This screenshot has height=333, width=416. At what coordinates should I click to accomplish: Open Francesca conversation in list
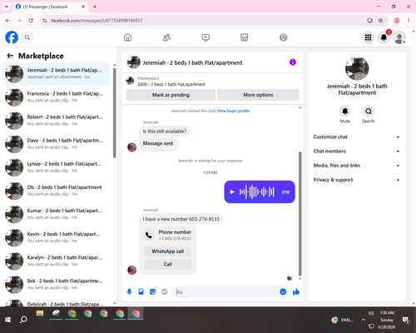point(56,97)
